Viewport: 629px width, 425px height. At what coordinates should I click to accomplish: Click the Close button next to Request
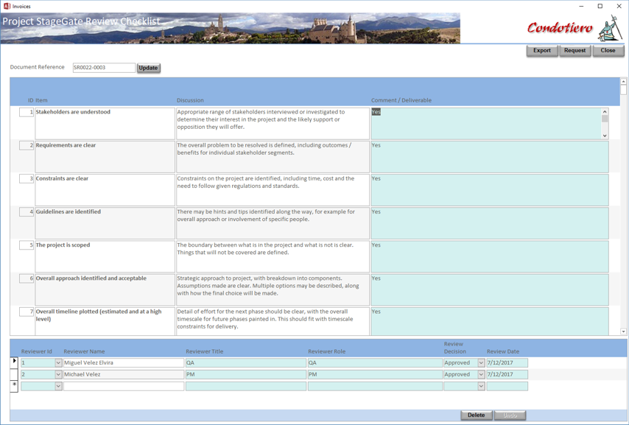point(608,51)
